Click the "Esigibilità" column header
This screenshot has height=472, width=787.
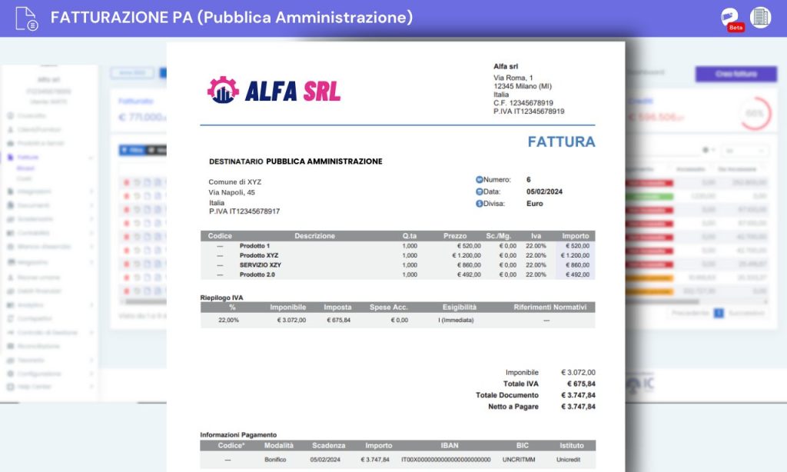460,307
